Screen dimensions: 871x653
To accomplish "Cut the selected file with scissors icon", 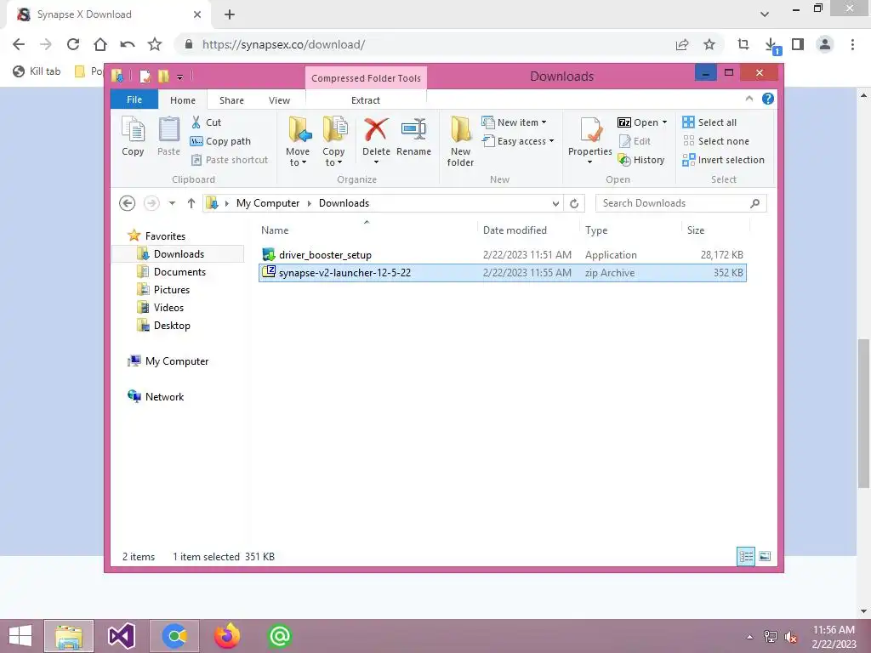I will click(x=206, y=122).
